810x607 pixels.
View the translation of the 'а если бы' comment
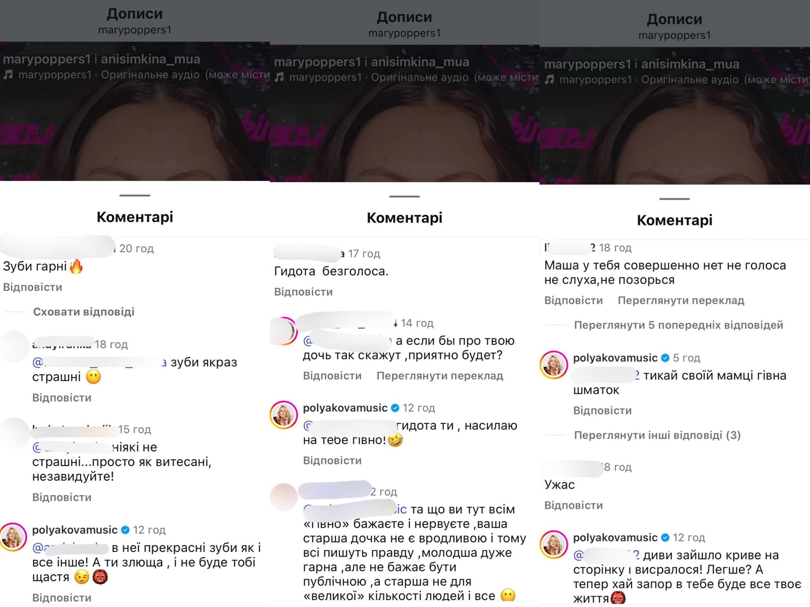pos(440,376)
